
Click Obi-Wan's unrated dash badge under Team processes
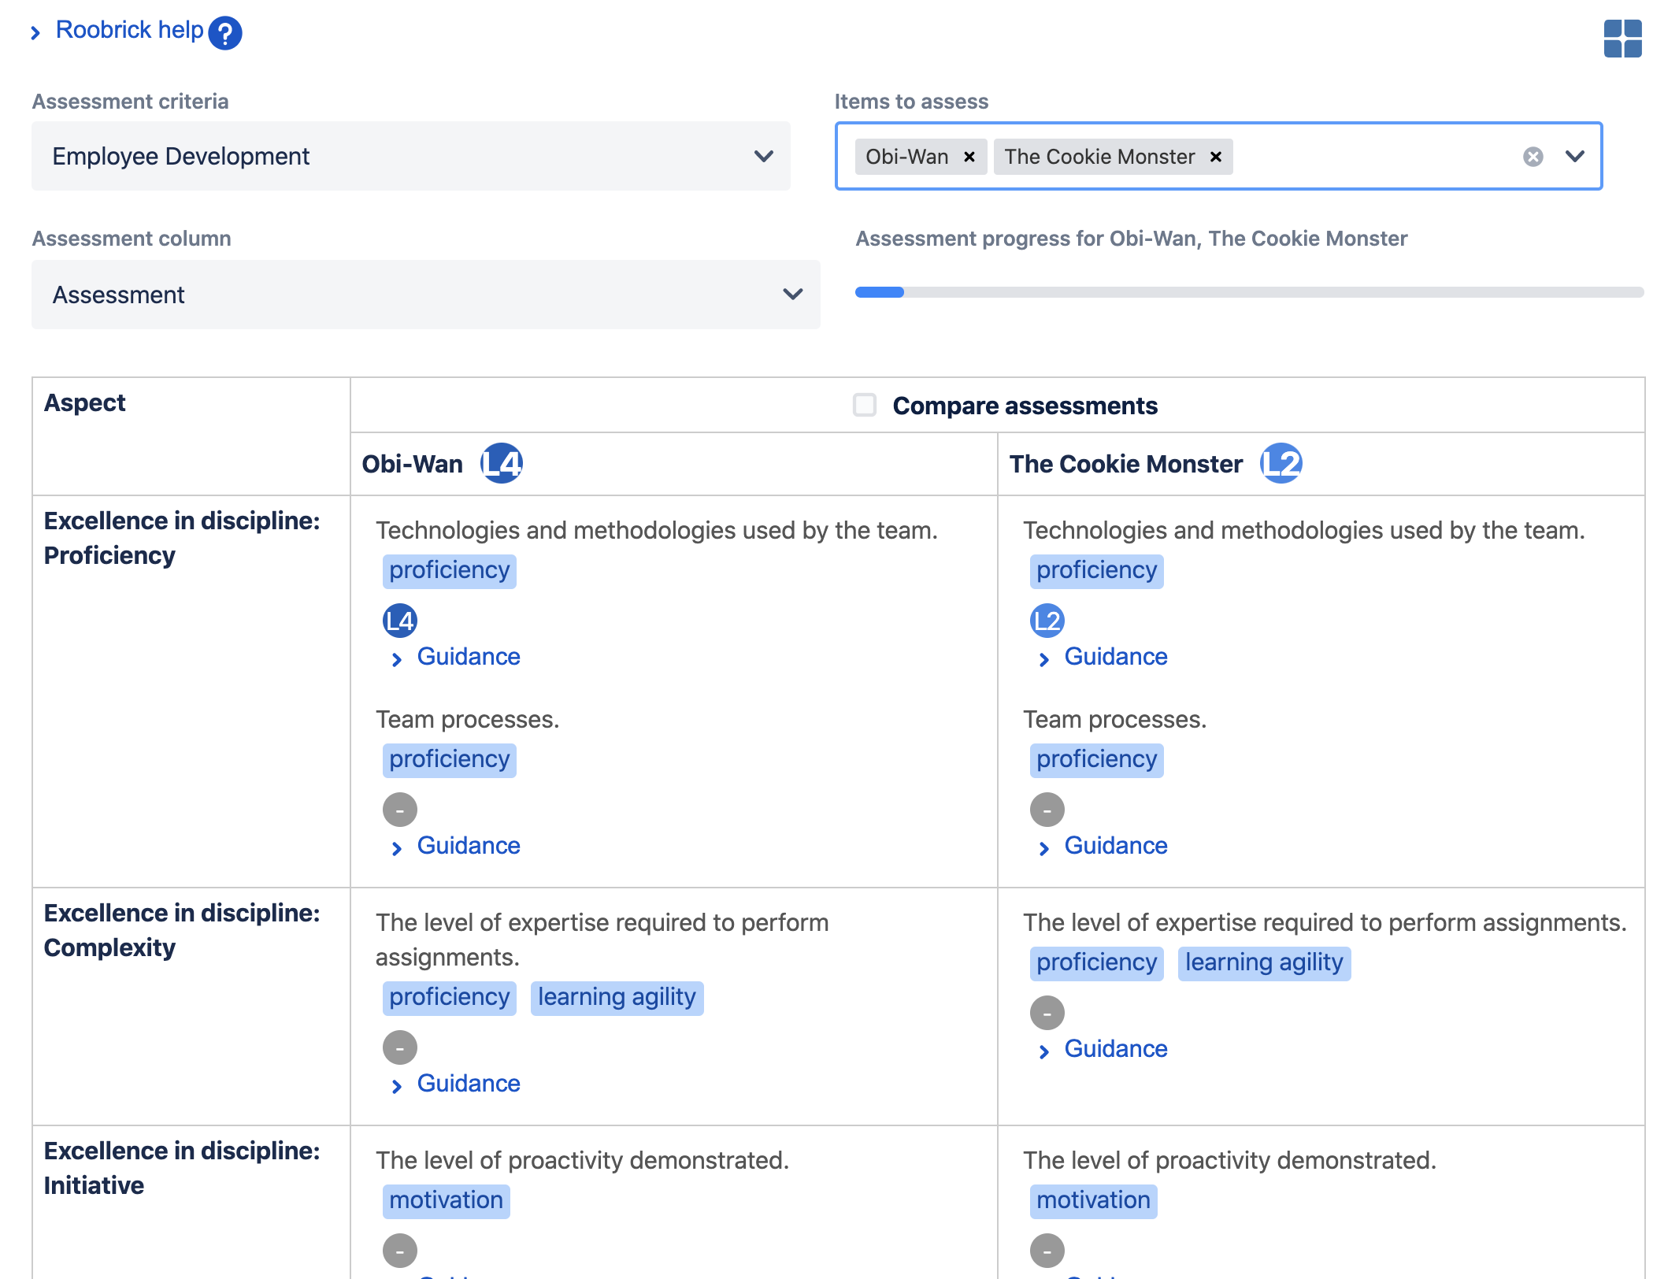[399, 810]
